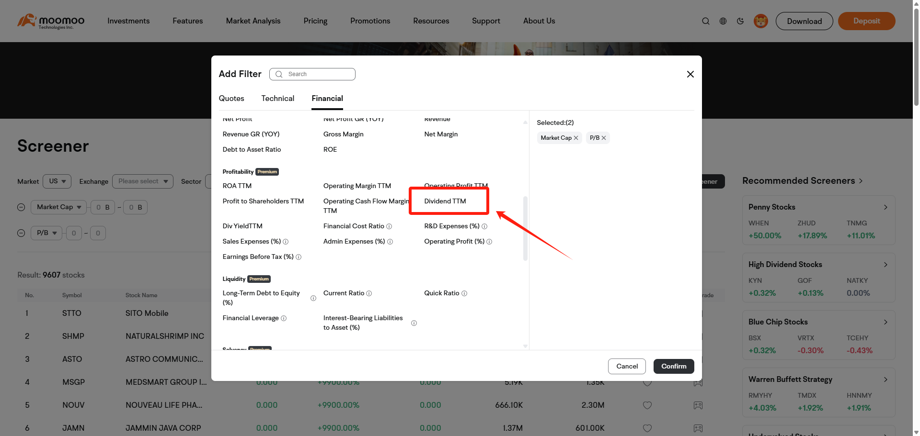This screenshot has height=436, width=920.
Task: Click info icon beside Sales Expenses (%)
Action: pyautogui.click(x=286, y=242)
